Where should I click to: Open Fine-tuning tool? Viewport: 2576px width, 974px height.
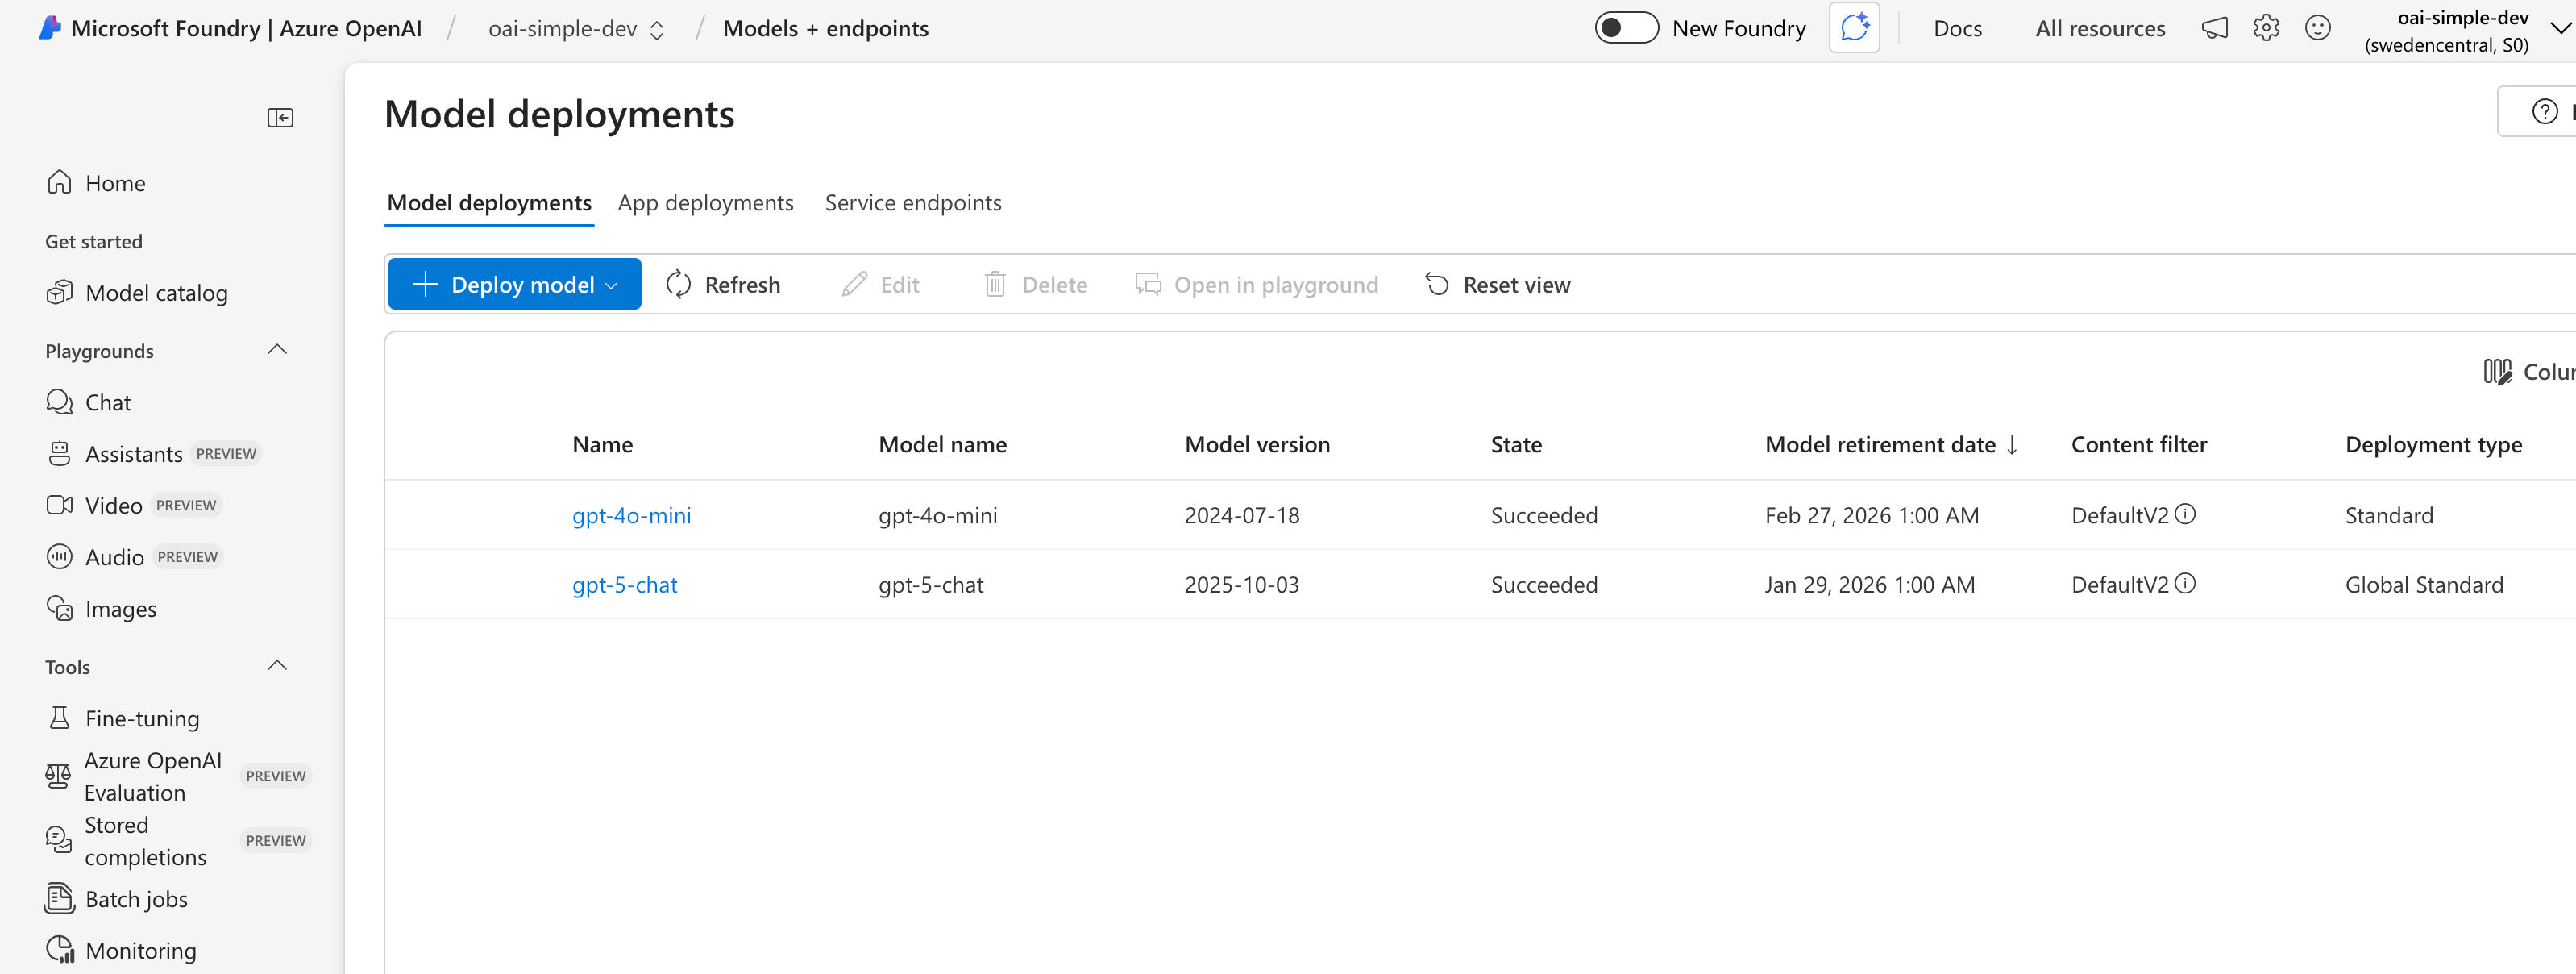coord(123,718)
